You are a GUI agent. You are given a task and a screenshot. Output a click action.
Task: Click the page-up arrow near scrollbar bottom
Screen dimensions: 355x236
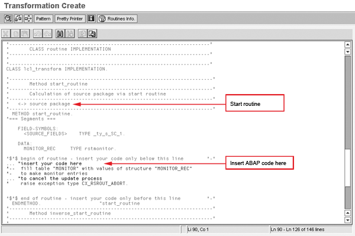348,213
